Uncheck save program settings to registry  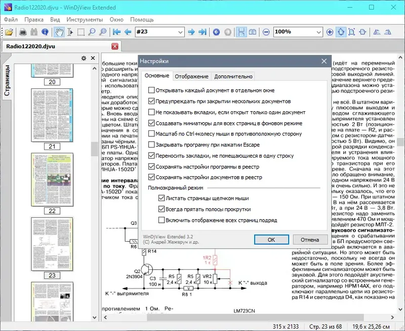151,167
